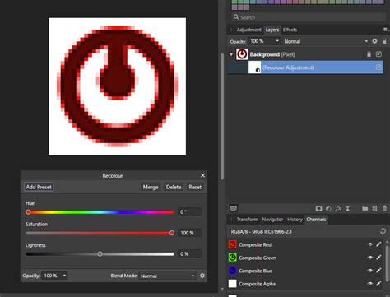Click the lock icon beside Layers blend mode
This screenshot has width=390, height=297.
(384, 41)
